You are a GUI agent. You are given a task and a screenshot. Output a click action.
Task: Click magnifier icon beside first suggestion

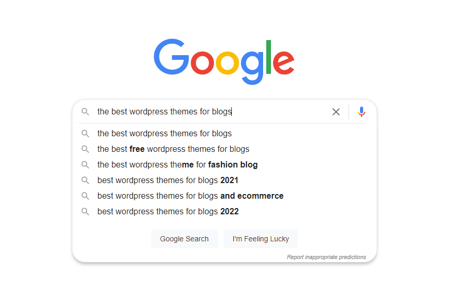click(85, 134)
